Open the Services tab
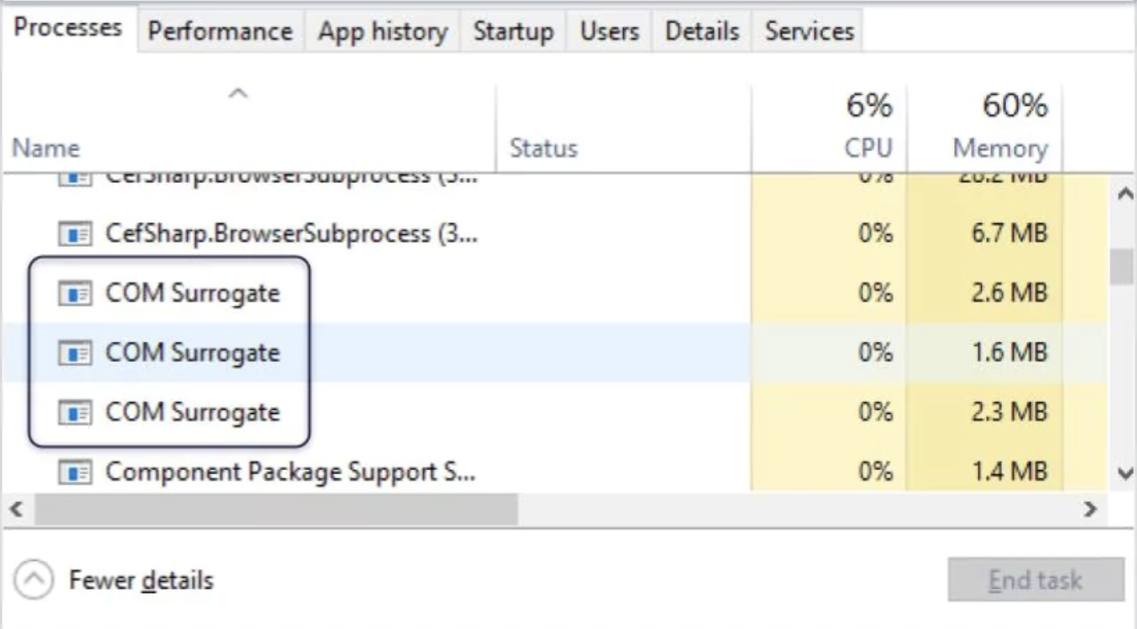Image resolution: width=1137 pixels, height=629 pixels. (807, 32)
